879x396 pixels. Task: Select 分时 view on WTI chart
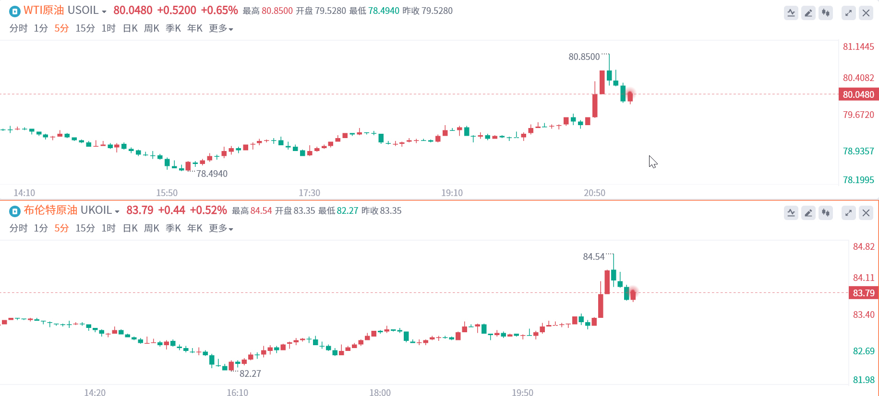pyautogui.click(x=18, y=29)
